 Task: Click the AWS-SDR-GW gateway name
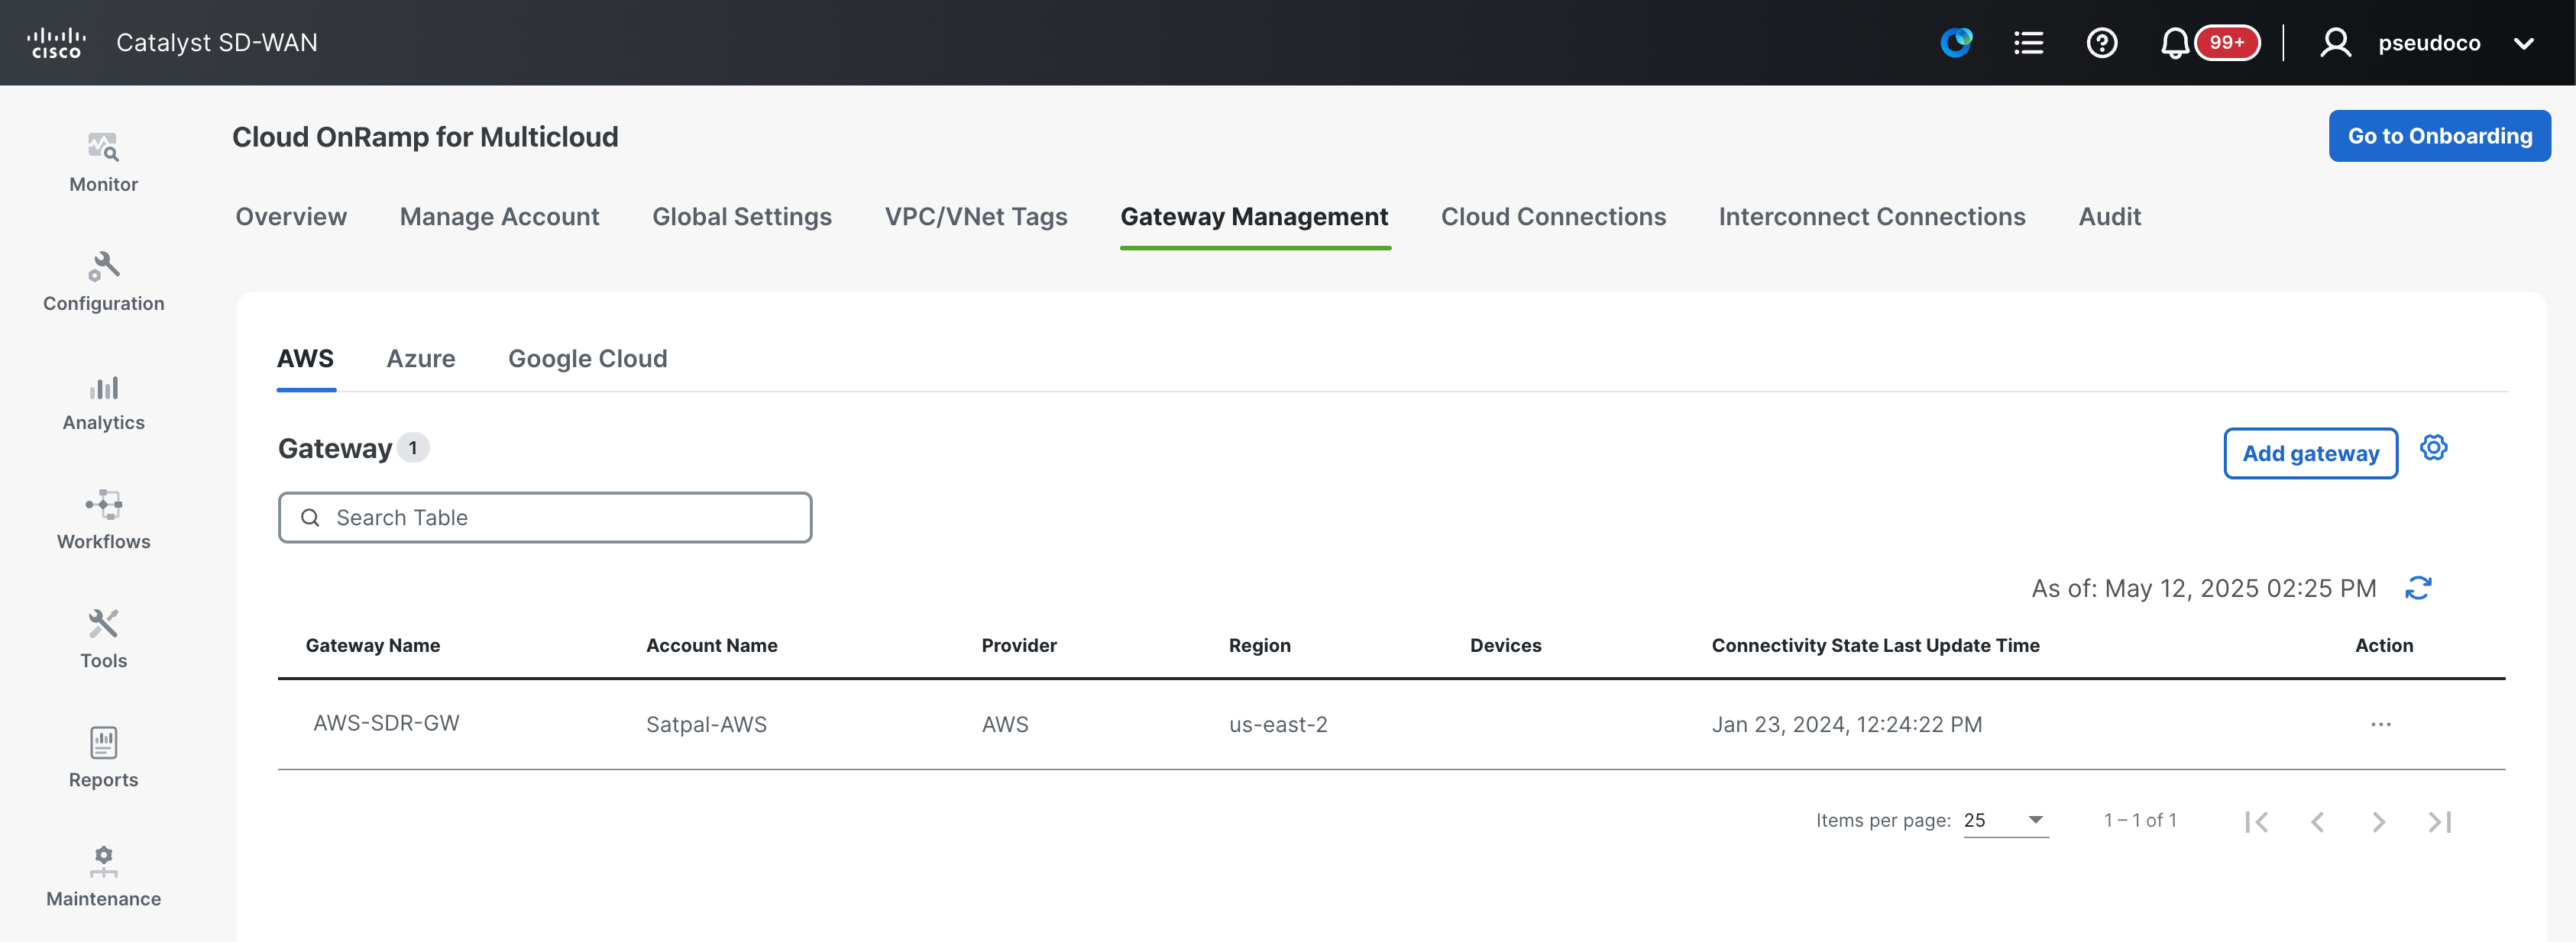click(x=386, y=723)
